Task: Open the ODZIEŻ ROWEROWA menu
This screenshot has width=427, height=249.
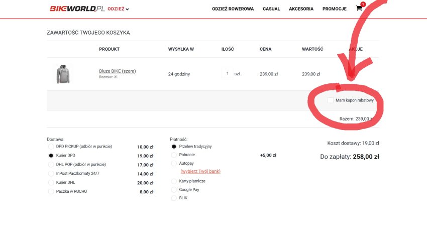Action: point(233,9)
